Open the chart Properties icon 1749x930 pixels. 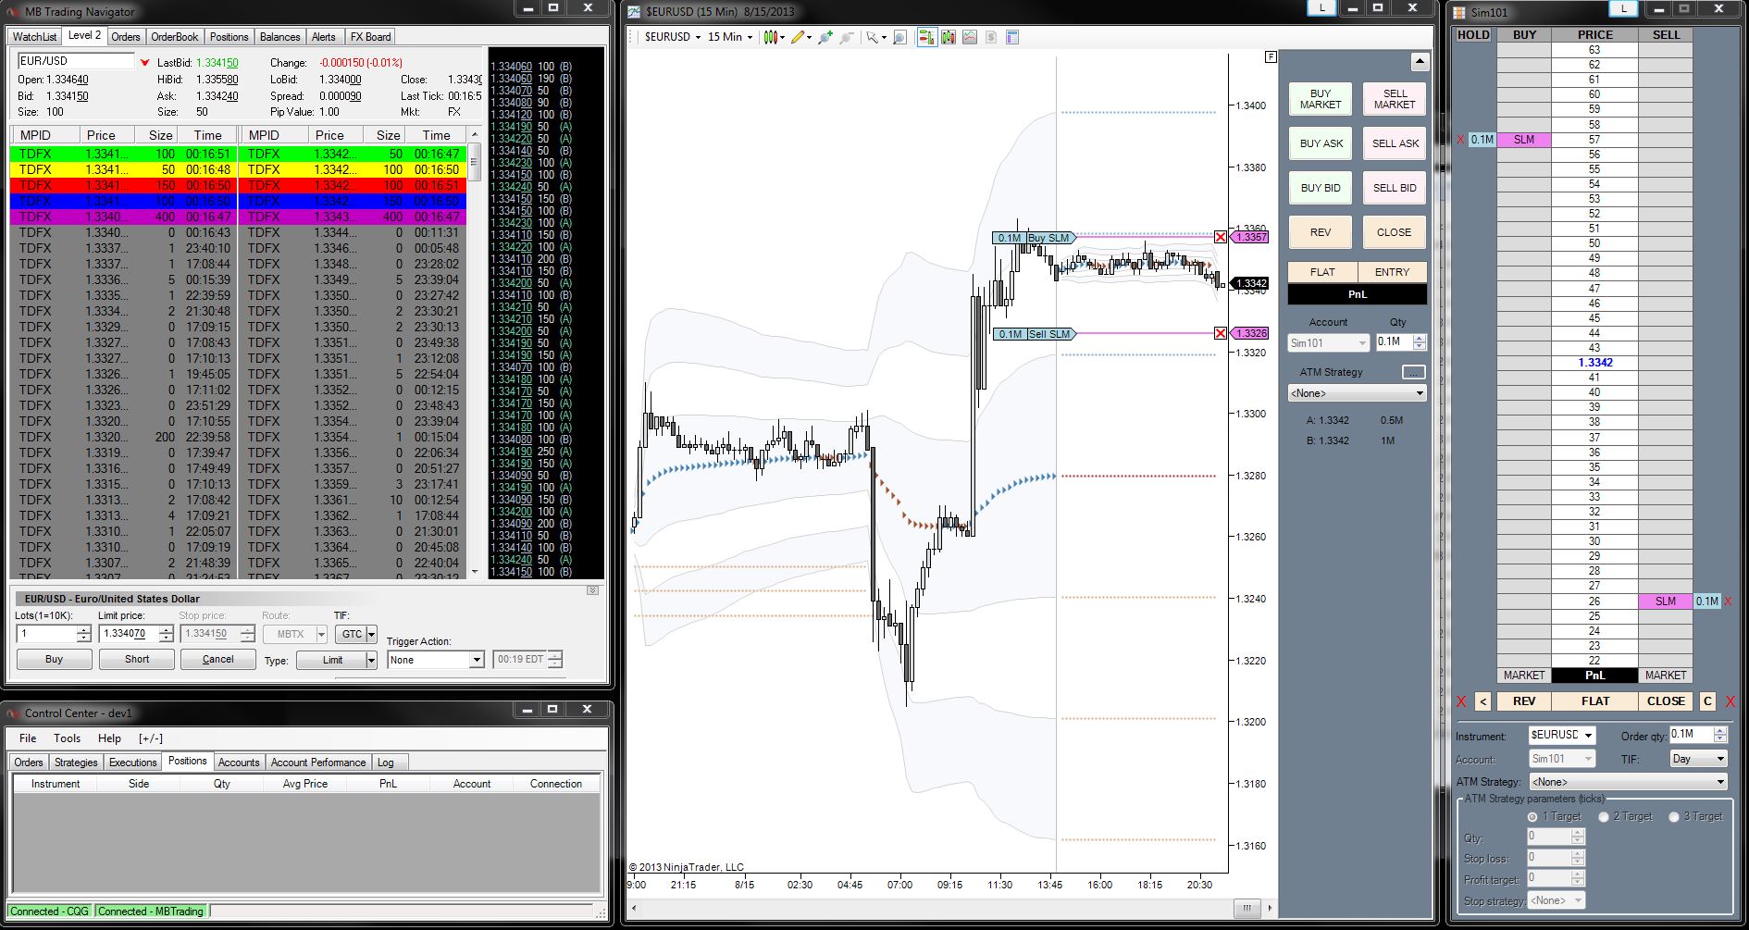tap(1012, 37)
